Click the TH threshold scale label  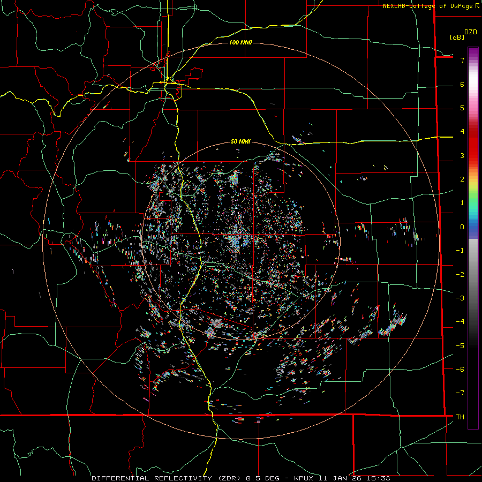[460, 417]
